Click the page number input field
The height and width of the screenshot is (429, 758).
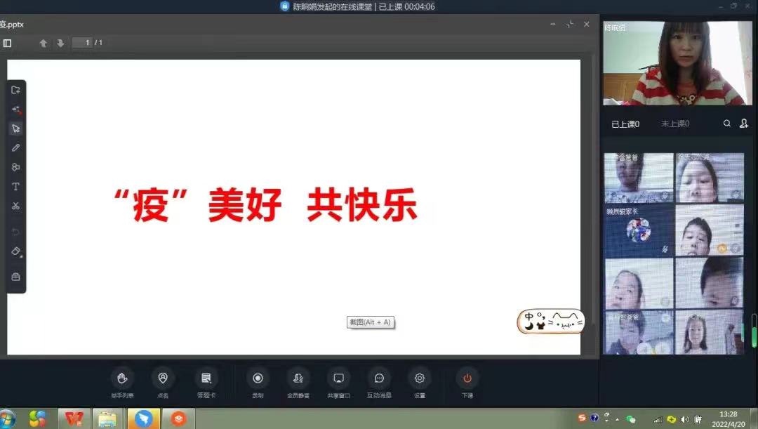click(81, 43)
